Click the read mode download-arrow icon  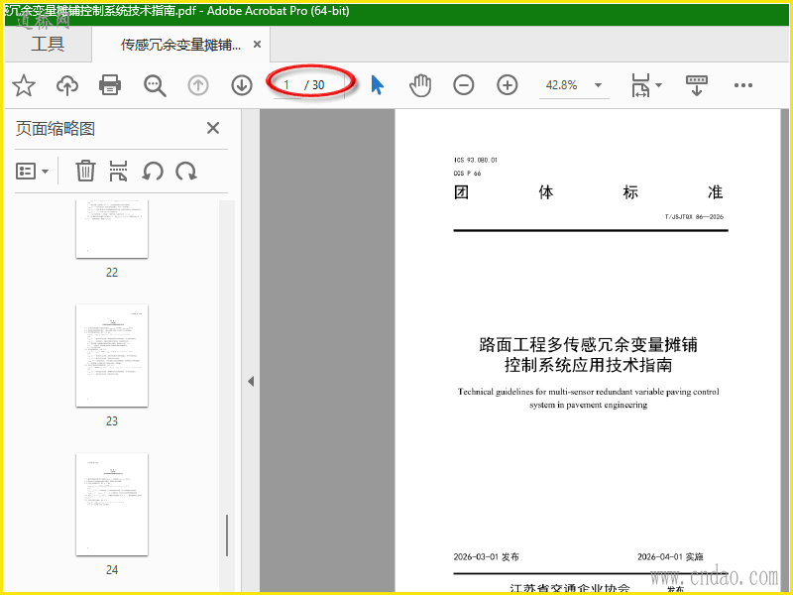click(697, 85)
